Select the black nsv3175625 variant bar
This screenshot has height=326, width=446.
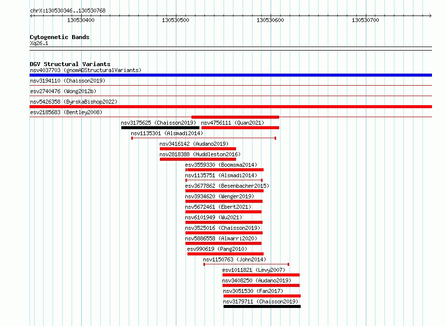[x=160, y=128]
